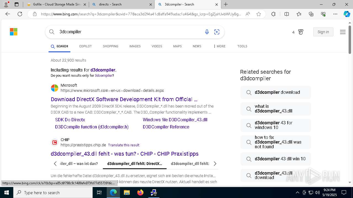Click the browser address bar URL

point(141,14)
